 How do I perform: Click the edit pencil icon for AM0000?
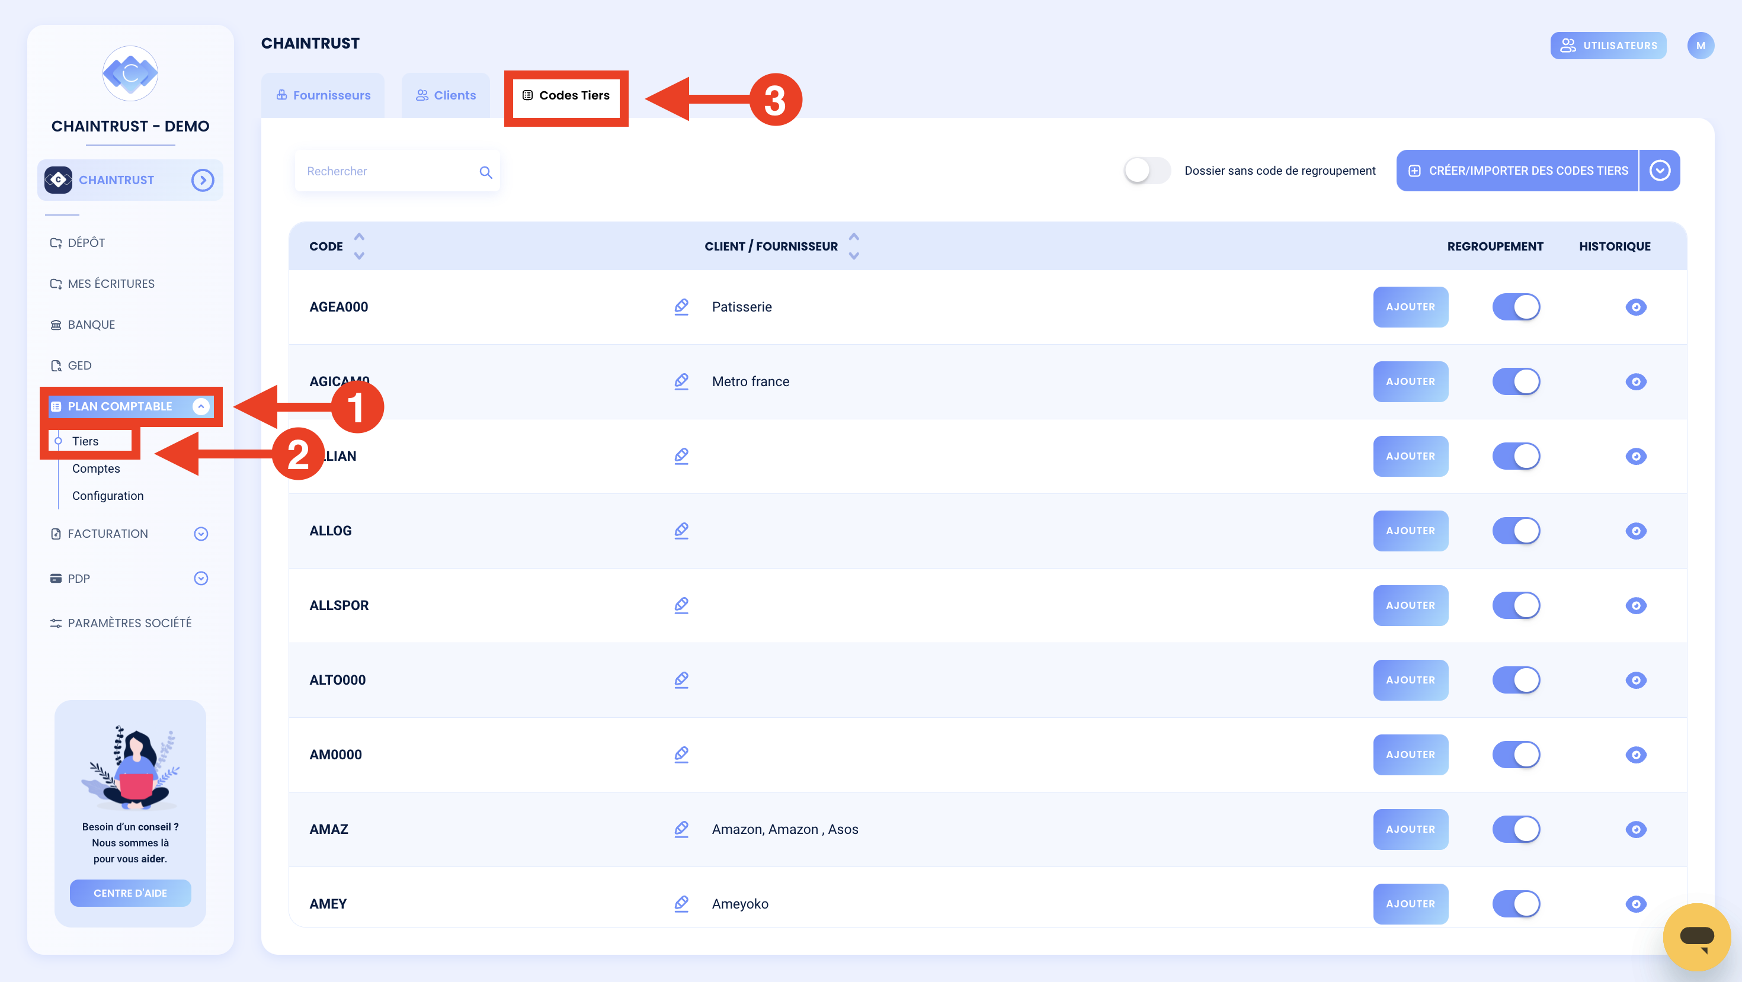click(681, 754)
